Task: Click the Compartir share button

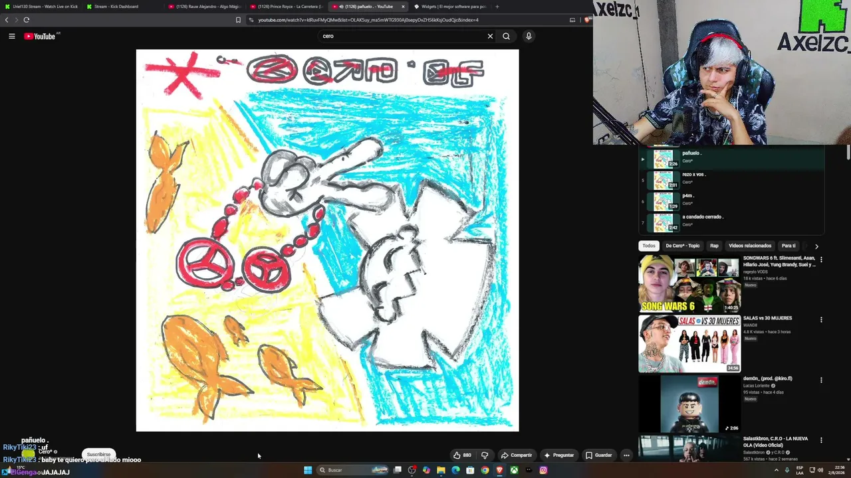Action: click(x=516, y=455)
